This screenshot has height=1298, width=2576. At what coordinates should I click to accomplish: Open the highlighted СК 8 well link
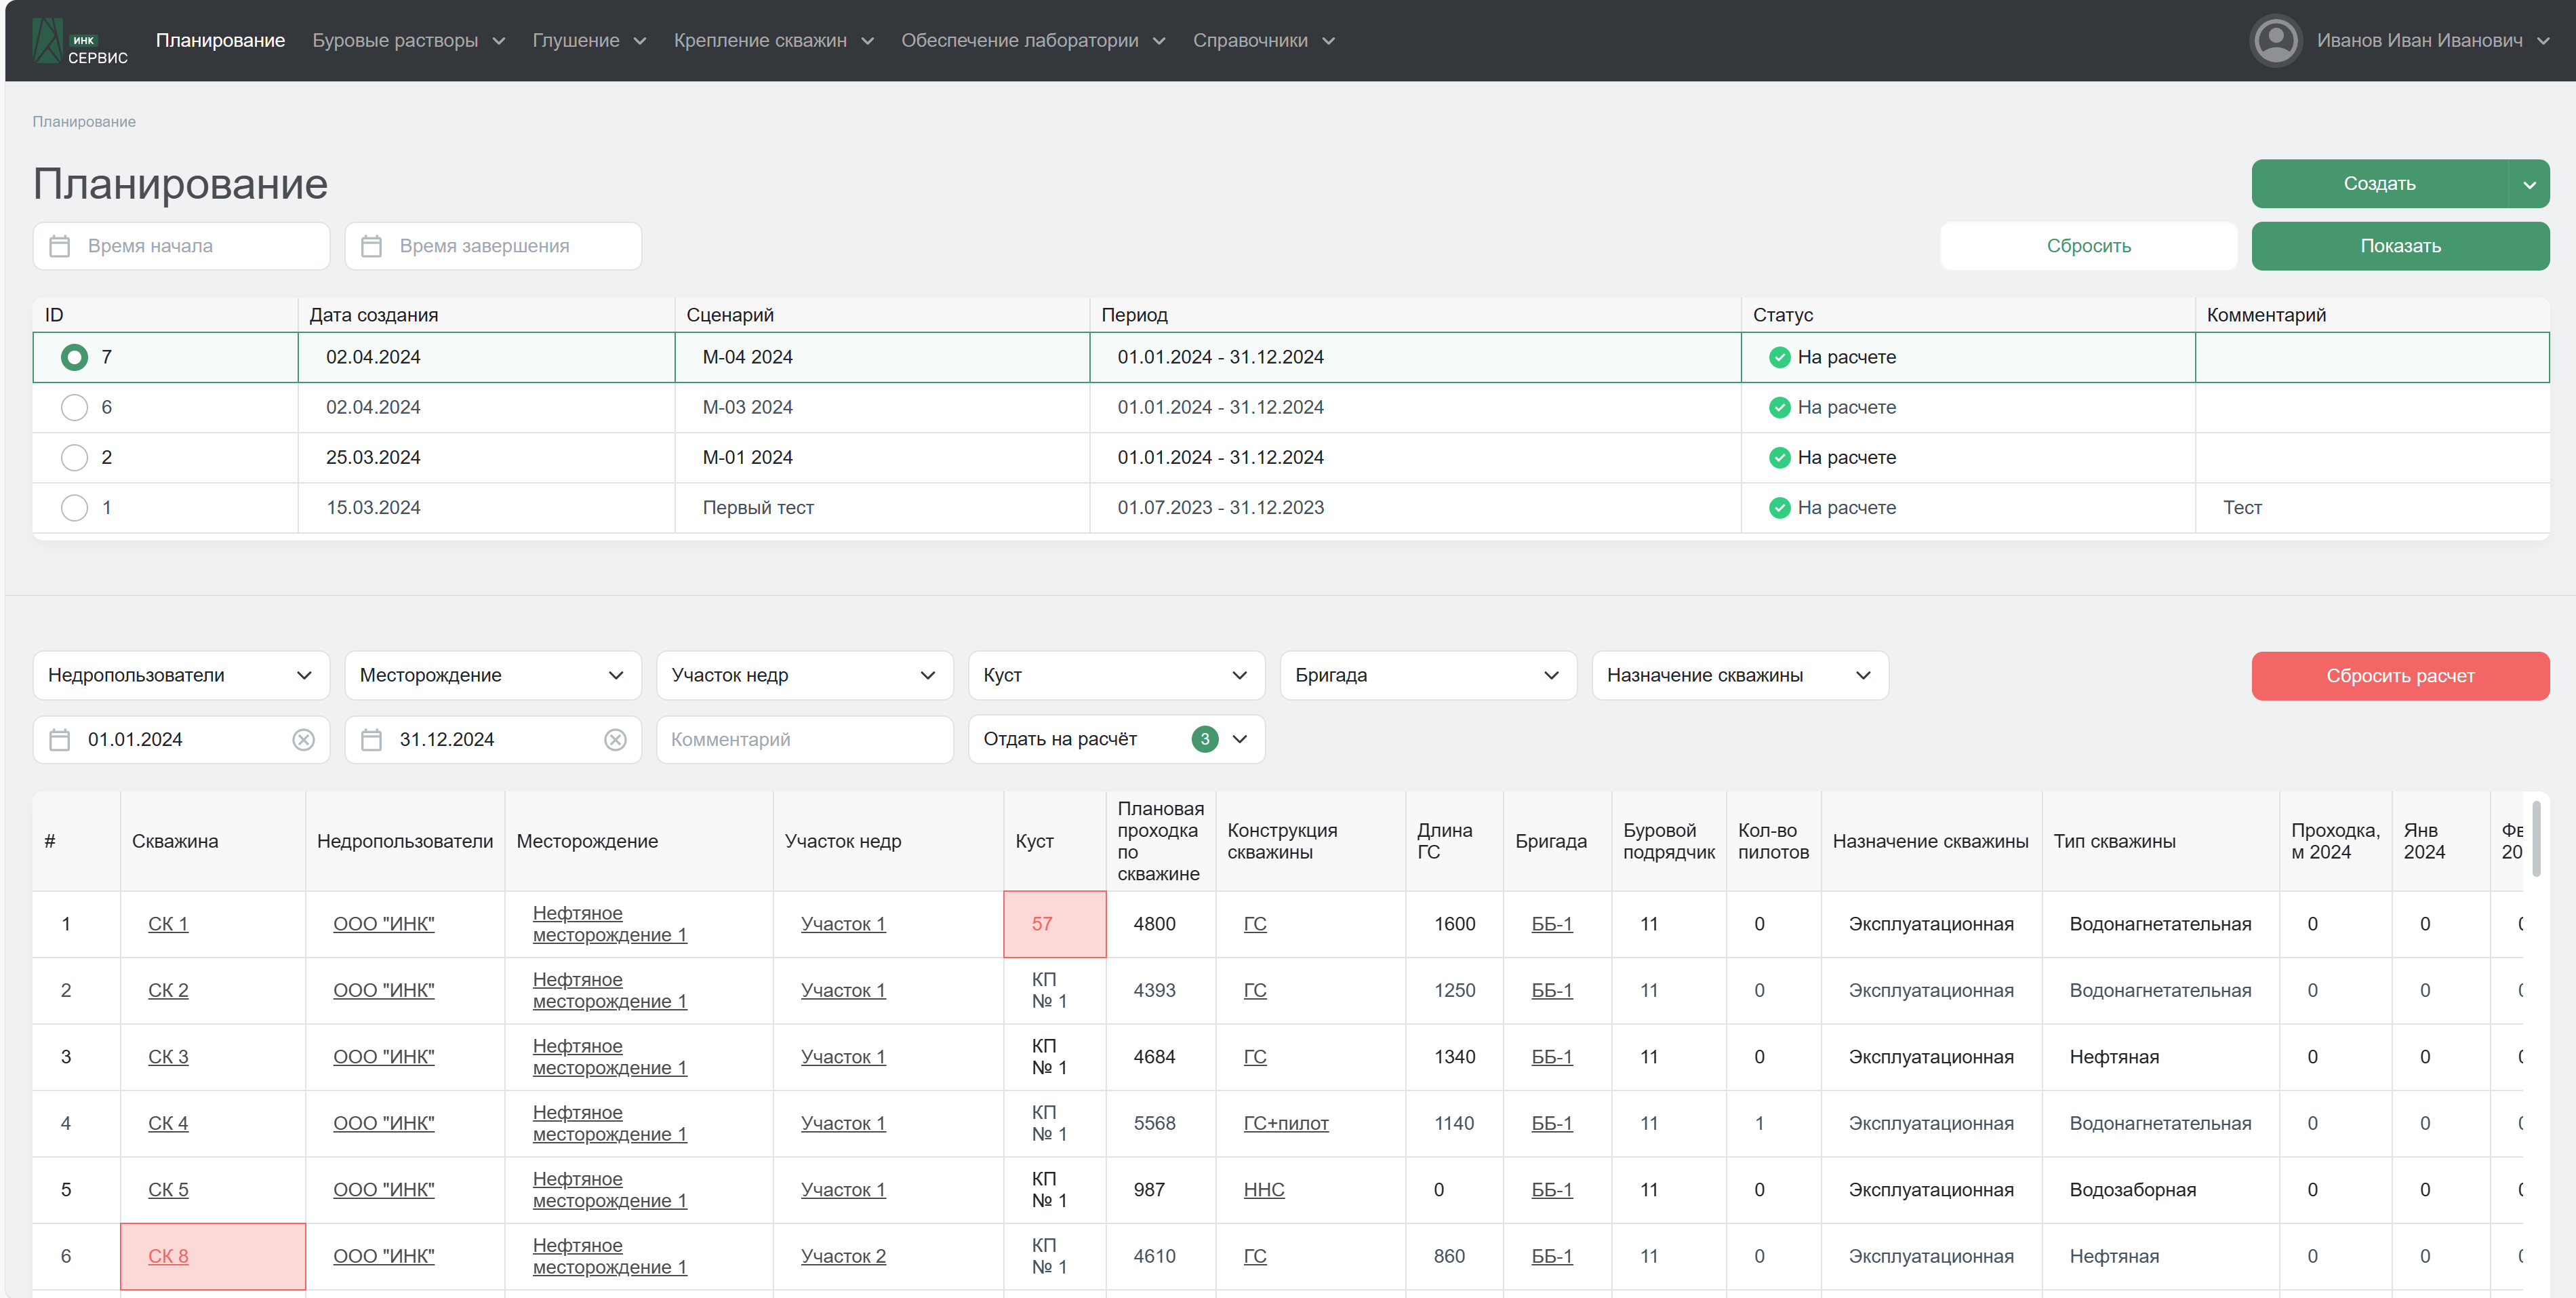coord(168,1257)
